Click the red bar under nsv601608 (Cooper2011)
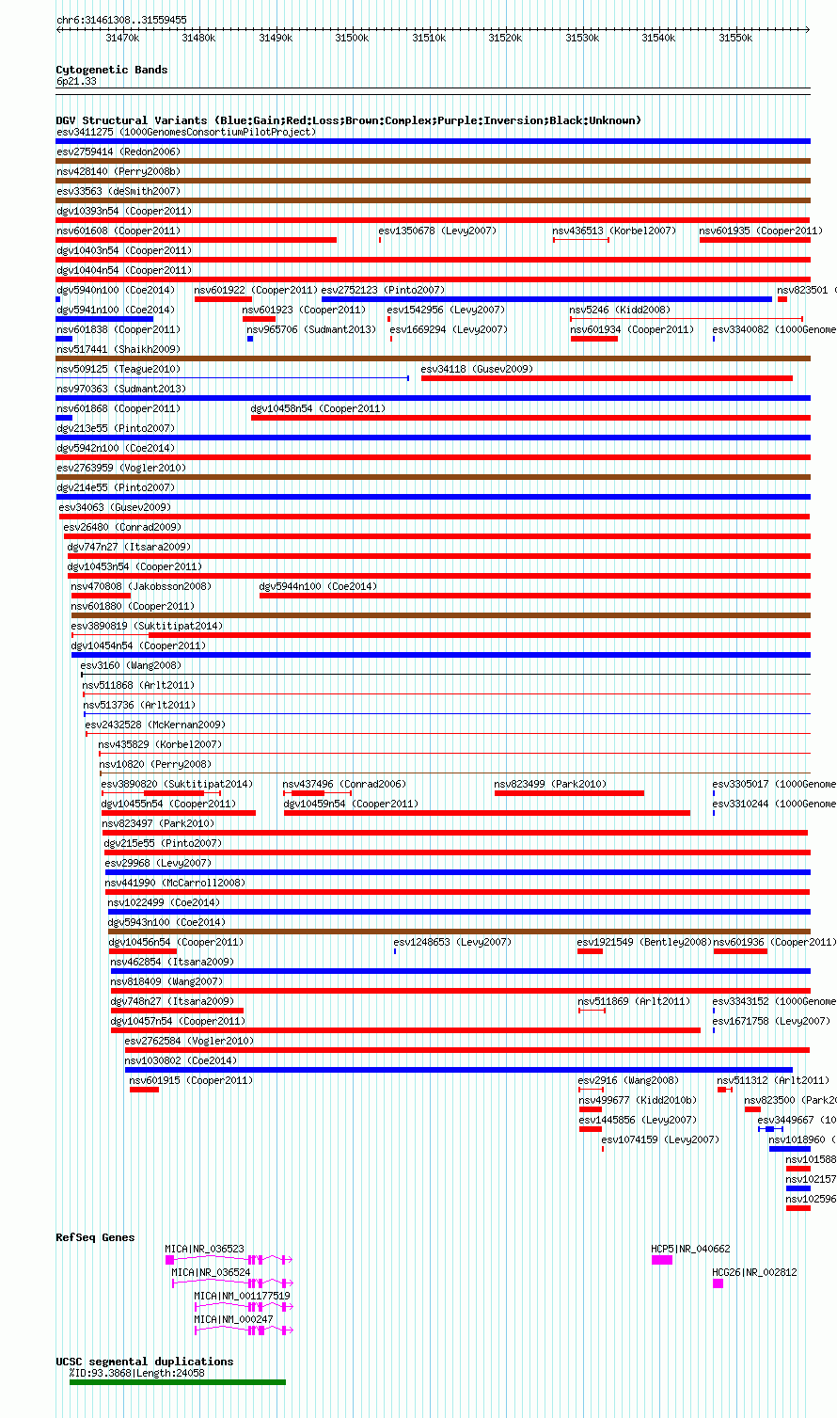The height and width of the screenshot is (1418, 837). point(197,240)
